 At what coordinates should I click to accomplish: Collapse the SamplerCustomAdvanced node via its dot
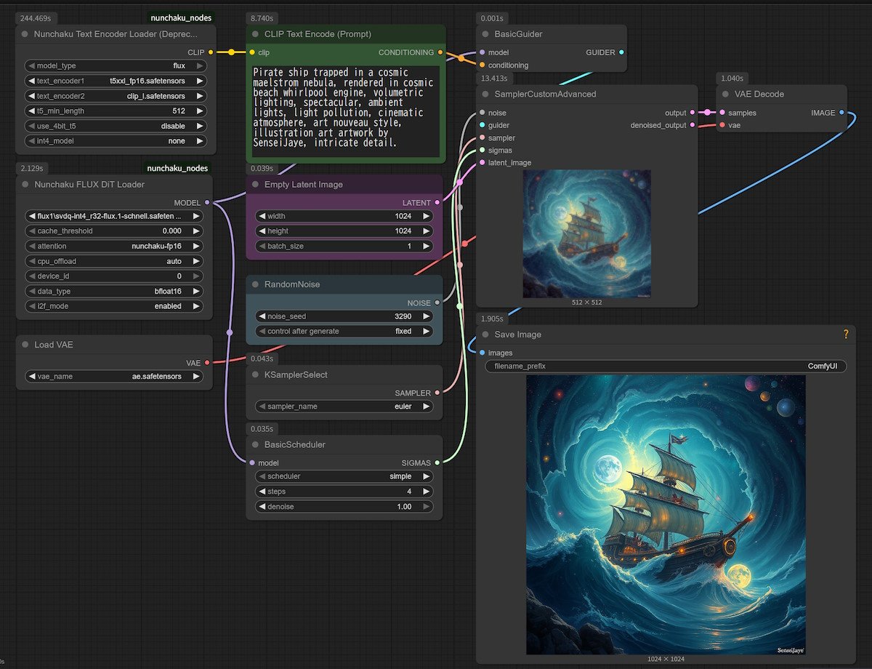485,94
